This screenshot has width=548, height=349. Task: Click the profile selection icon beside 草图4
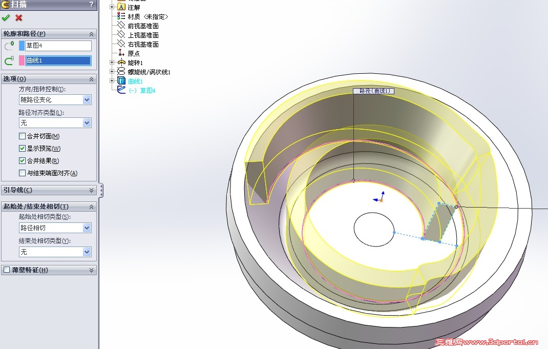(x=9, y=46)
